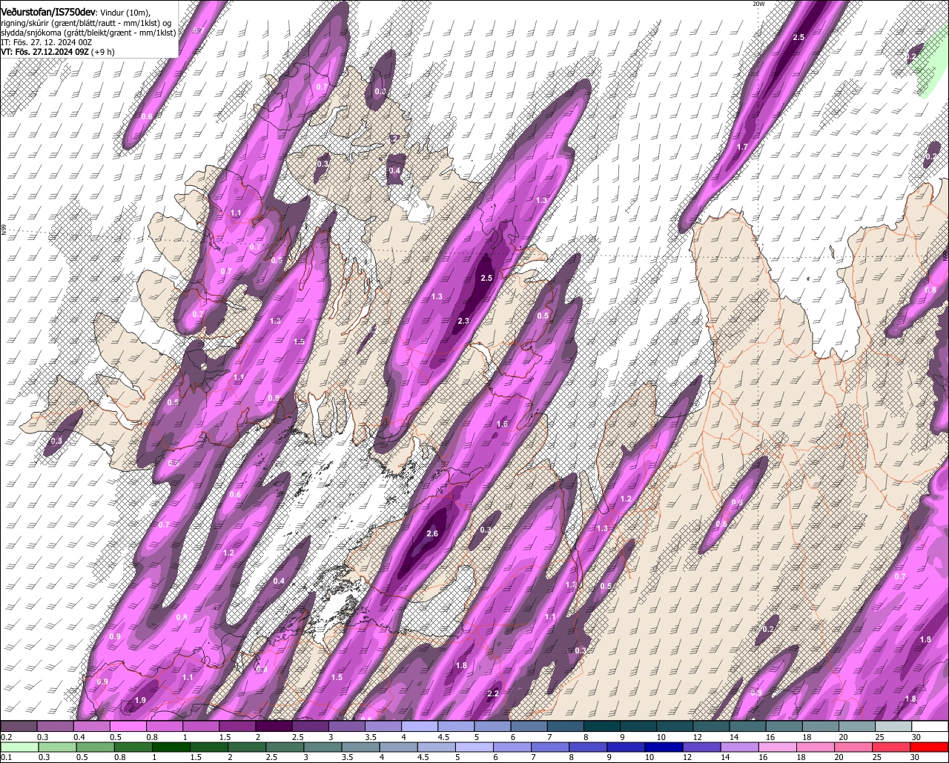The width and height of the screenshot is (949, 763).
Task: Select the 0.3–0.5 light green rain-scale swatch
Action: 57,747
